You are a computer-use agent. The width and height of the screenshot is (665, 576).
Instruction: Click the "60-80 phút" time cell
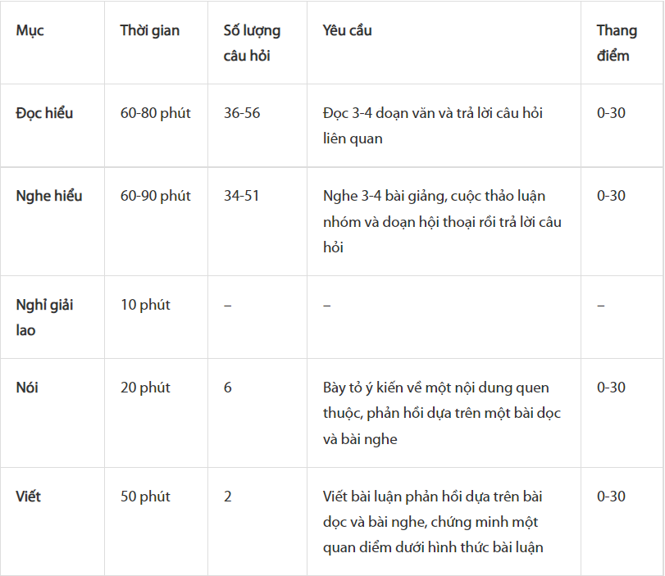coord(155,113)
